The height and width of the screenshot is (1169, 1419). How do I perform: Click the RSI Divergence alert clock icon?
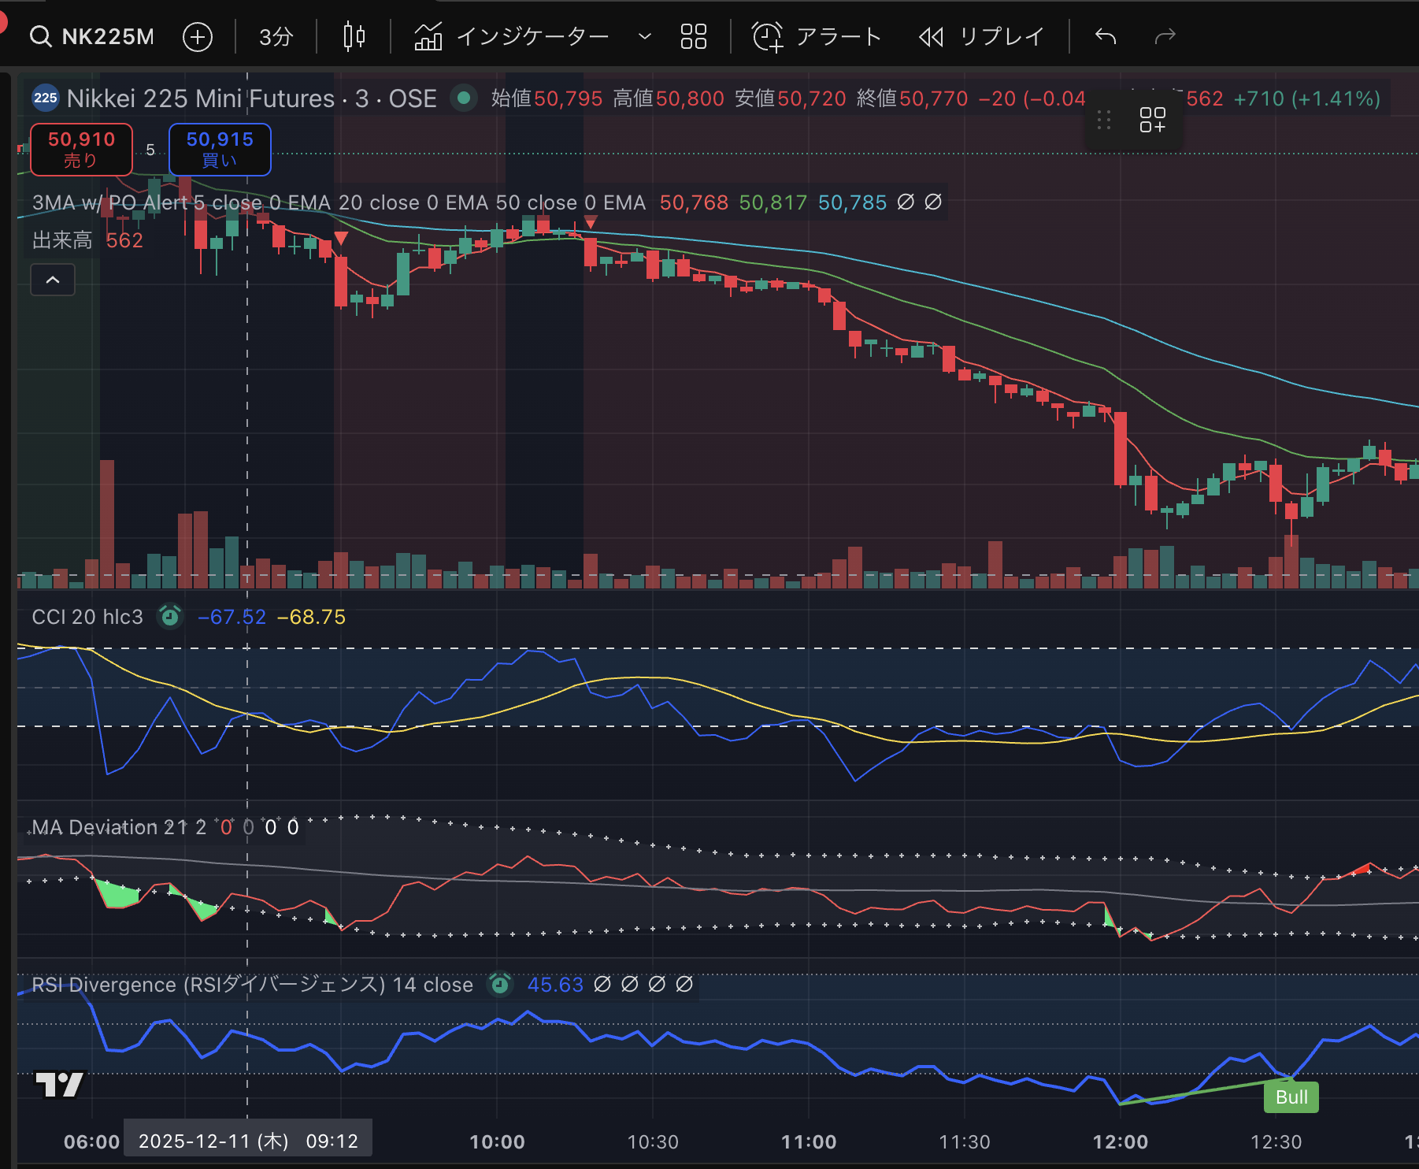click(500, 984)
